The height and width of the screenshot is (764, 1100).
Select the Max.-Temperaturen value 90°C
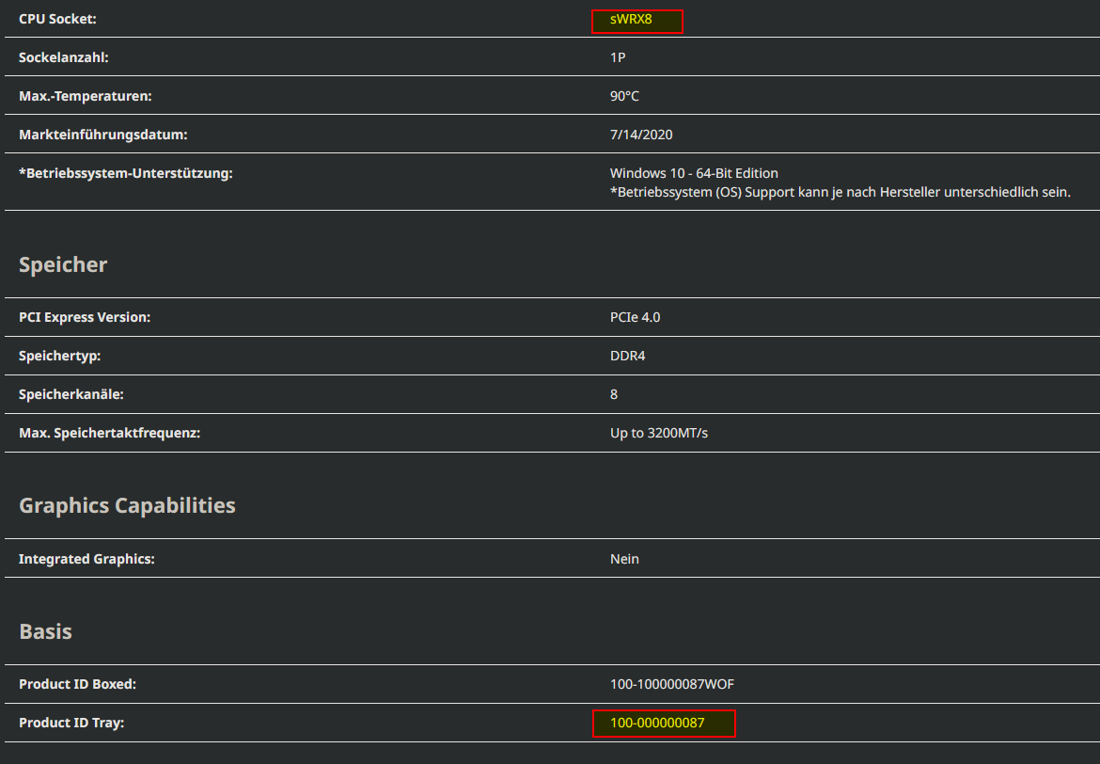[x=622, y=95]
